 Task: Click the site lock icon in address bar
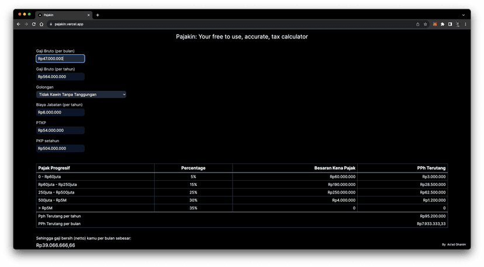(51, 24)
